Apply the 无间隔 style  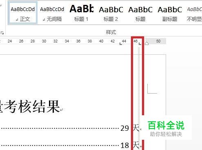point(52,13)
